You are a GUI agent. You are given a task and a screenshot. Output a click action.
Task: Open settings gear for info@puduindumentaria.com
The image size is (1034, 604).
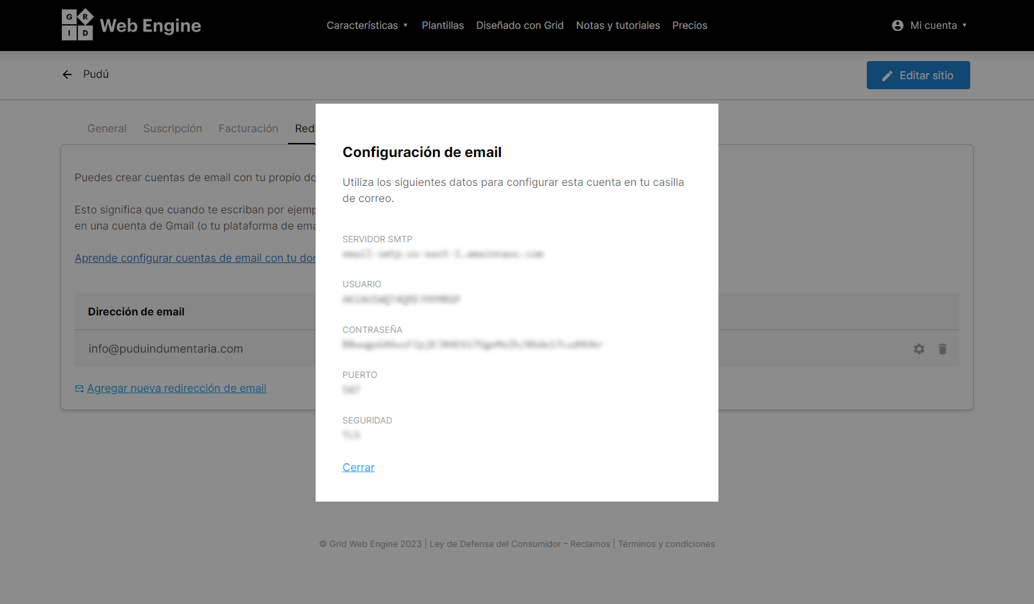(919, 349)
